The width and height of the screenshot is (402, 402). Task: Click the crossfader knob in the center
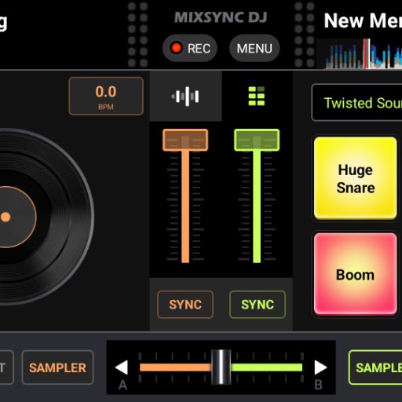(221, 367)
